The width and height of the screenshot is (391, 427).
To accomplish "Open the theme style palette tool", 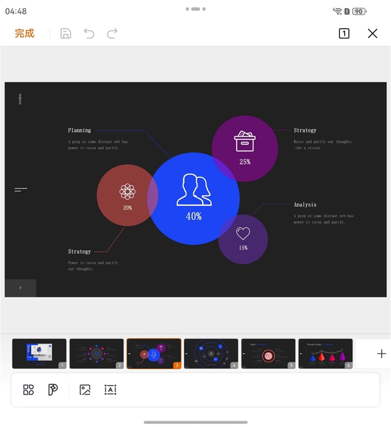I will pyautogui.click(x=53, y=389).
